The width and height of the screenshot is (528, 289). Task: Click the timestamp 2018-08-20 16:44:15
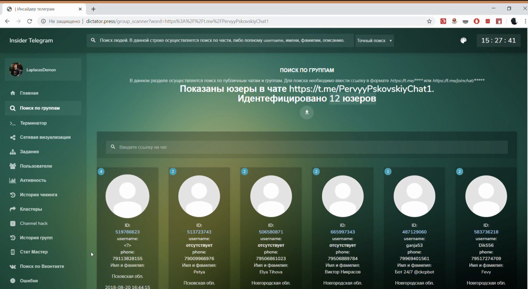127,287
